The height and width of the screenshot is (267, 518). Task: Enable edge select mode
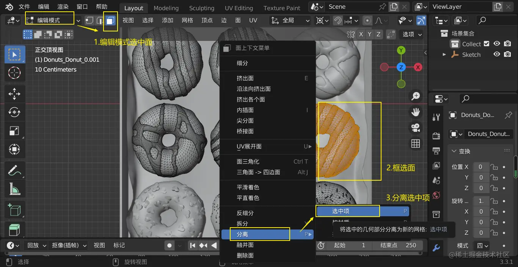(99, 20)
